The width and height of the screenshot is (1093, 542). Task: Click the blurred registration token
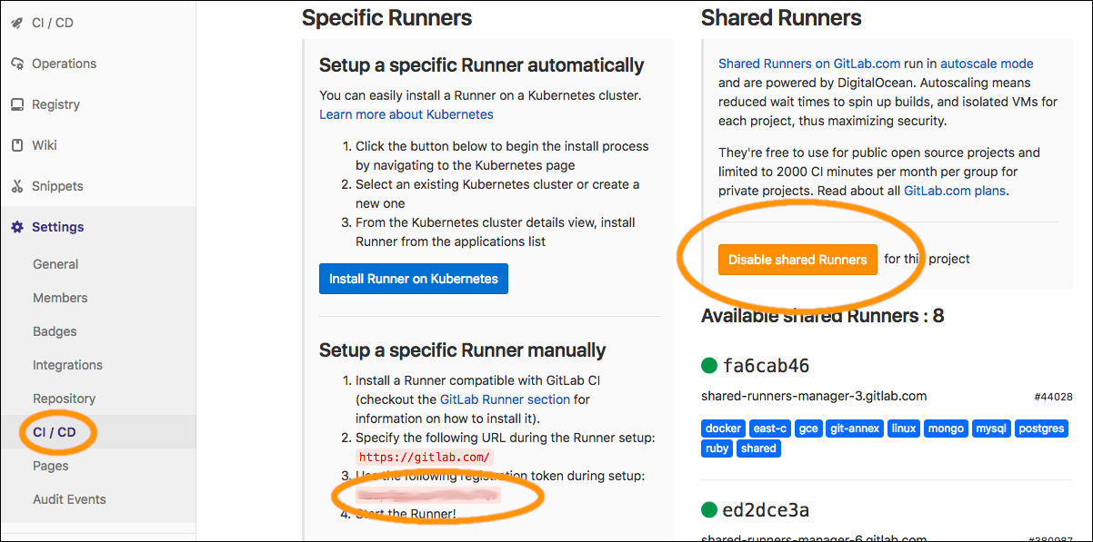click(x=427, y=496)
